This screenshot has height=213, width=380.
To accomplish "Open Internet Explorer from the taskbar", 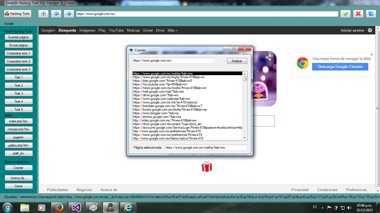I will point(128,207).
